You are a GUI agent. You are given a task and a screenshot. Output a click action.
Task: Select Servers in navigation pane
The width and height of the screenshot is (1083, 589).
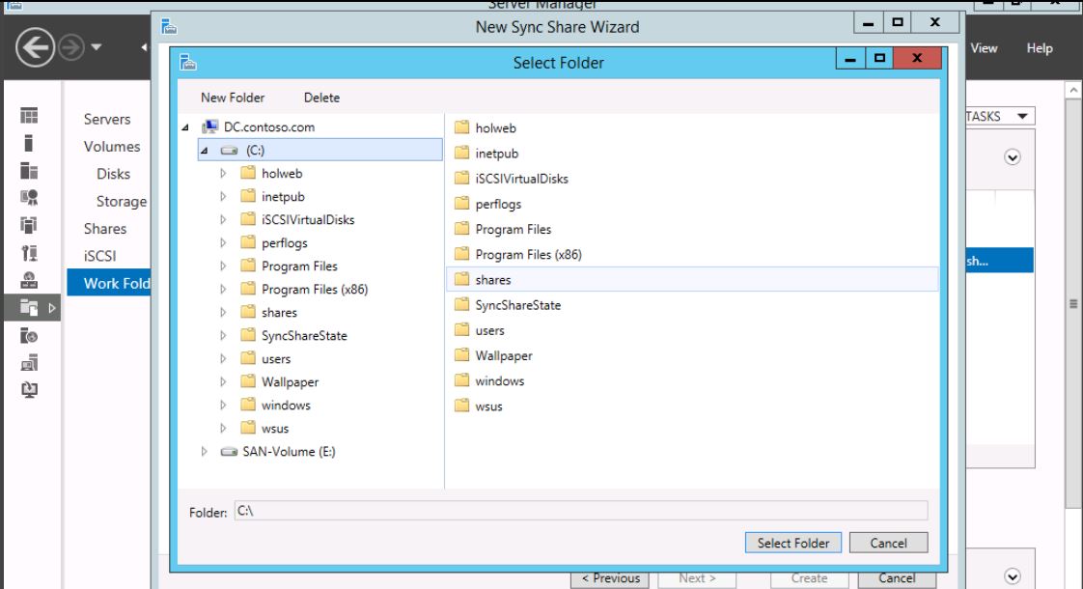107,119
